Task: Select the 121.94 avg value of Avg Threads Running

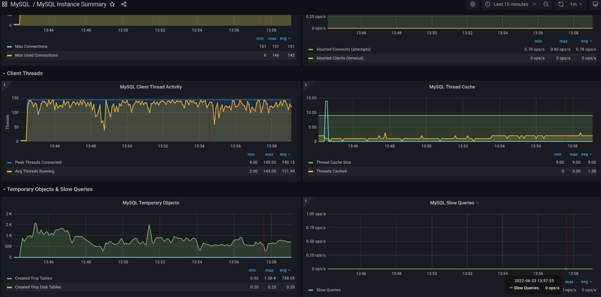Action: click(288, 171)
